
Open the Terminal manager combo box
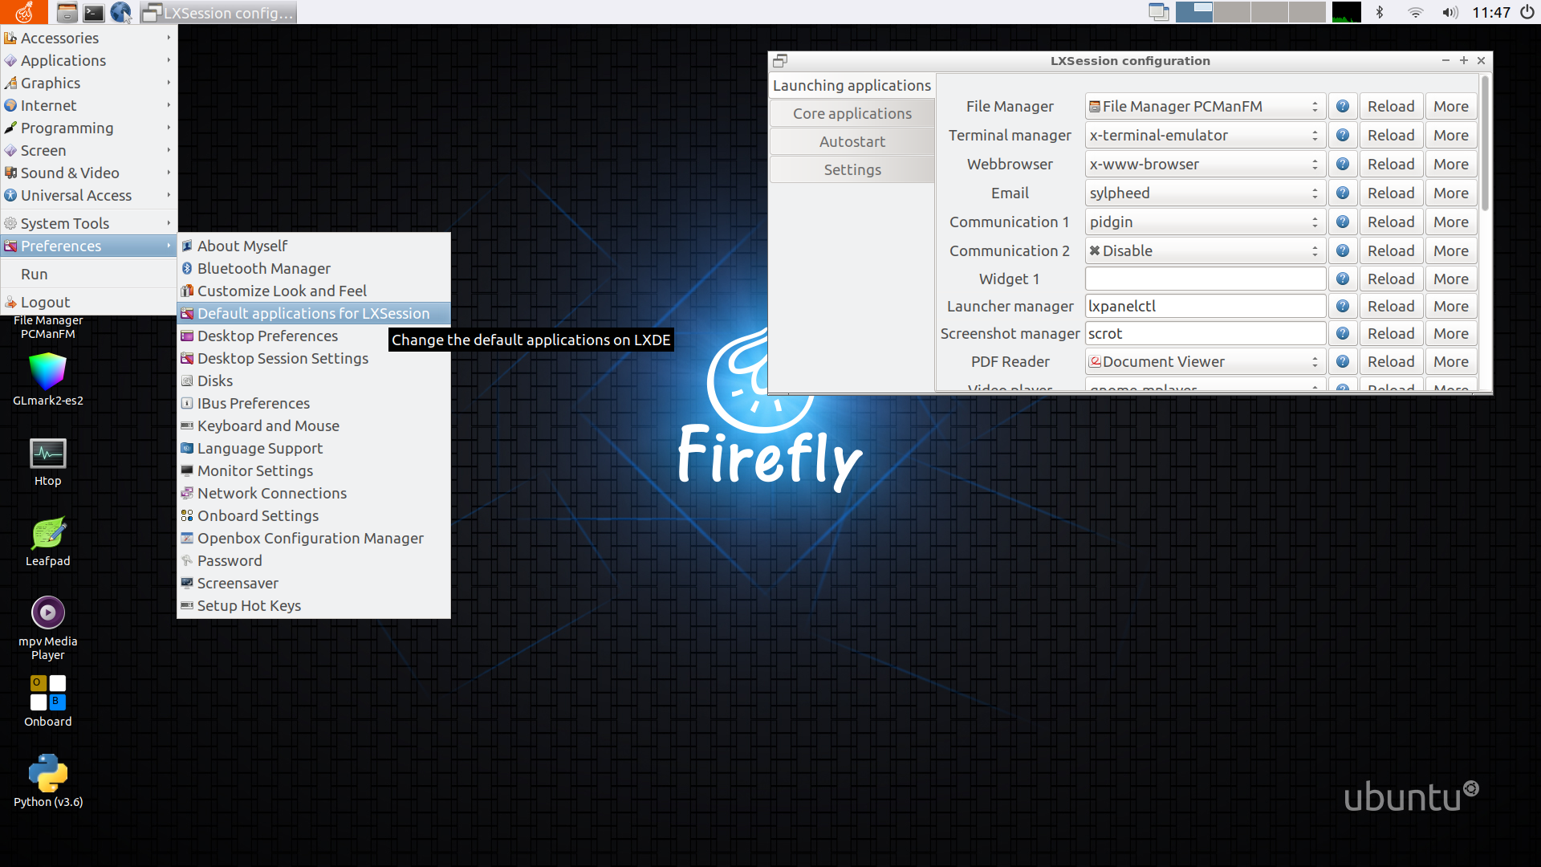click(x=1204, y=135)
